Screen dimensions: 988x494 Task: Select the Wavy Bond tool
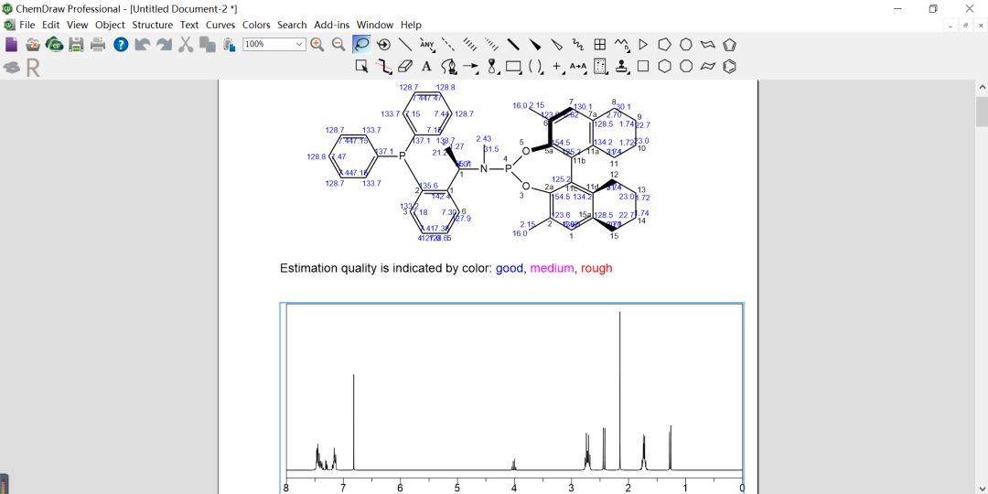[x=578, y=45]
